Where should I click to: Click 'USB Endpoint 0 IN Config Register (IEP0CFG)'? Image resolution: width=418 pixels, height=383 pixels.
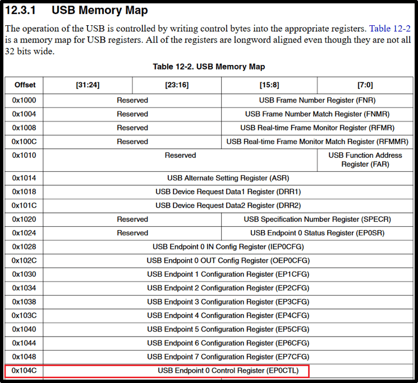pos(228,247)
